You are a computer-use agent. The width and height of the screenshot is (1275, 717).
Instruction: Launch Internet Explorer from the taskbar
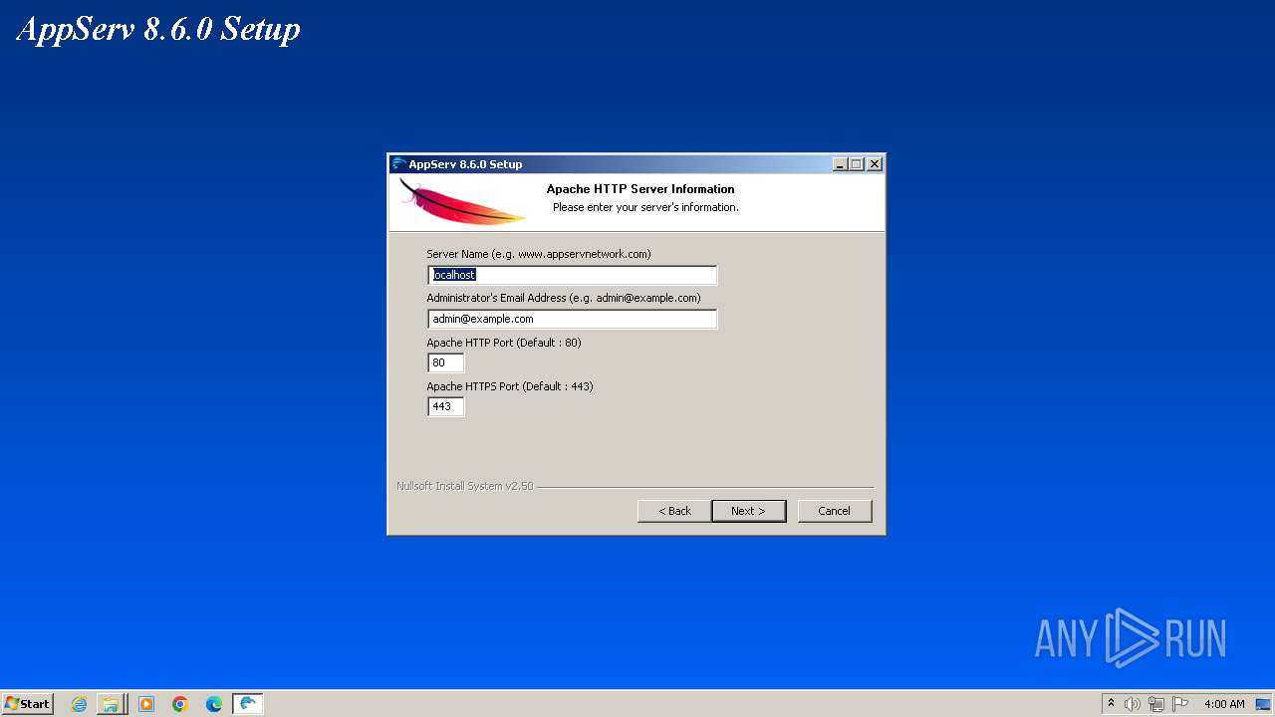coord(79,704)
